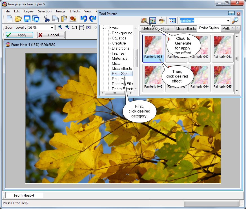Click the Zoom In magnifier icon
This screenshot has width=246, height=209.
tap(60, 27)
